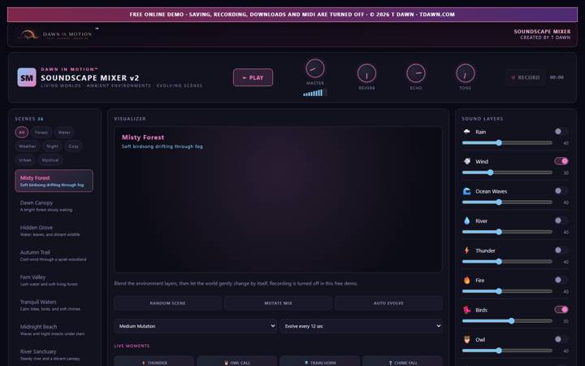This screenshot has width=585, height=366.
Task: Click the Fire flame icon
Action: (x=466, y=280)
